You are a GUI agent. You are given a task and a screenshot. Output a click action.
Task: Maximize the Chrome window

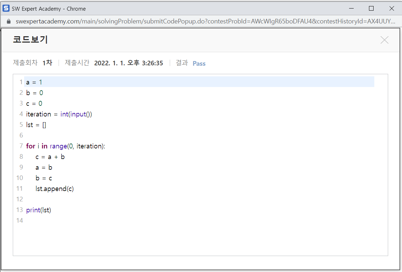pos(371,9)
